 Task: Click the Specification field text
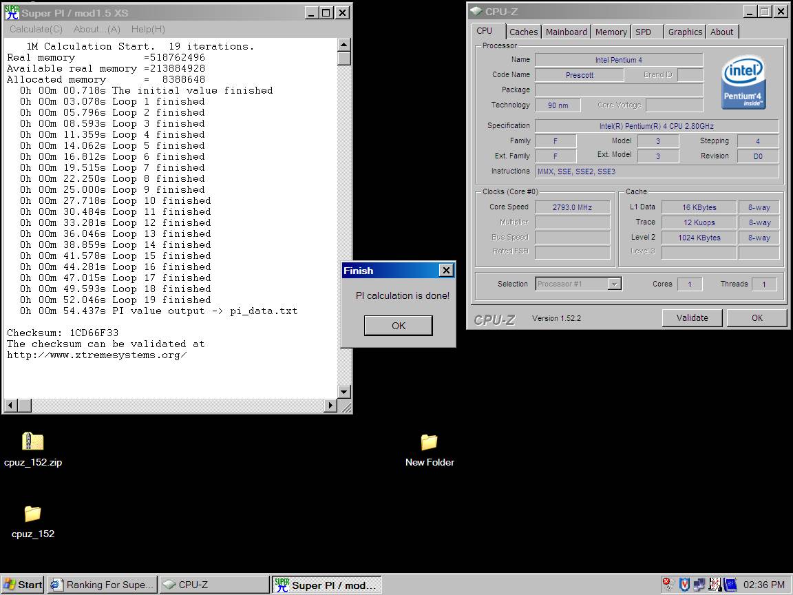tap(657, 126)
